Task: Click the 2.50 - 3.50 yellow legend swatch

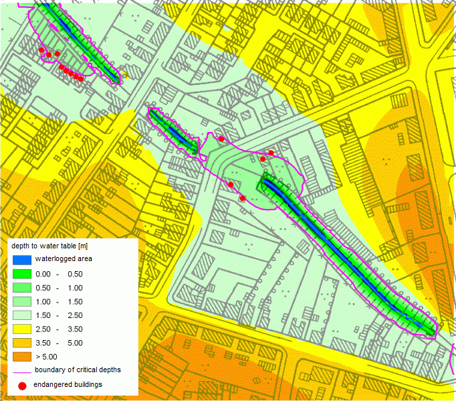Action: (x=22, y=329)
